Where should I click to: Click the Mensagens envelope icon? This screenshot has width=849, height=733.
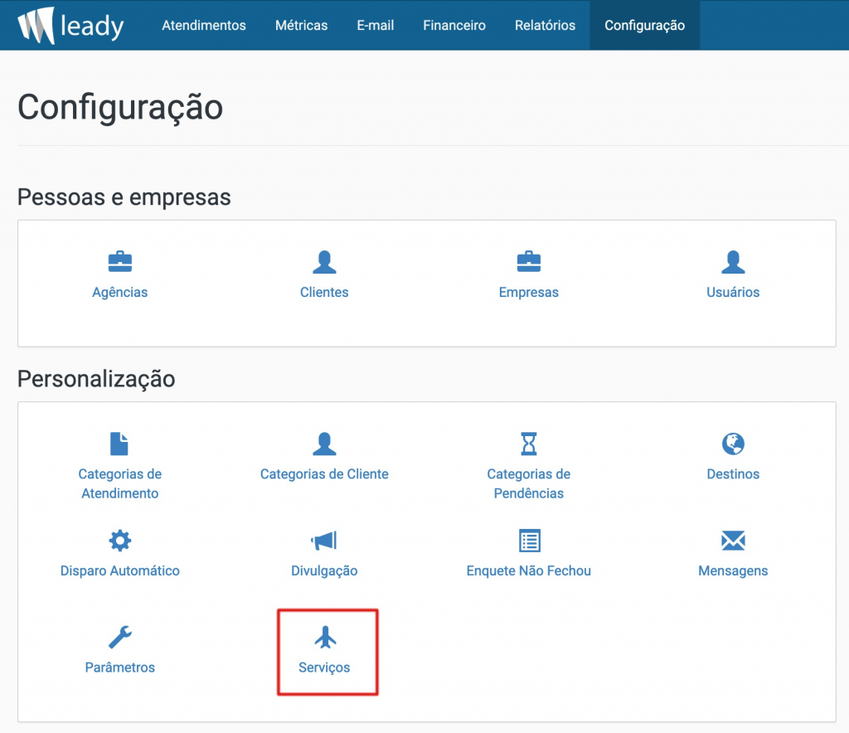[x=733, y=541]
